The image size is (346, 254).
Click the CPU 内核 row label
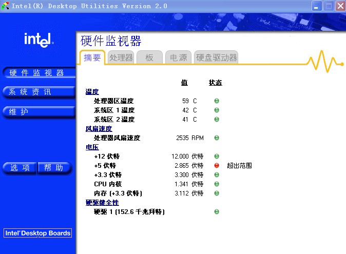tap(108, 184)
